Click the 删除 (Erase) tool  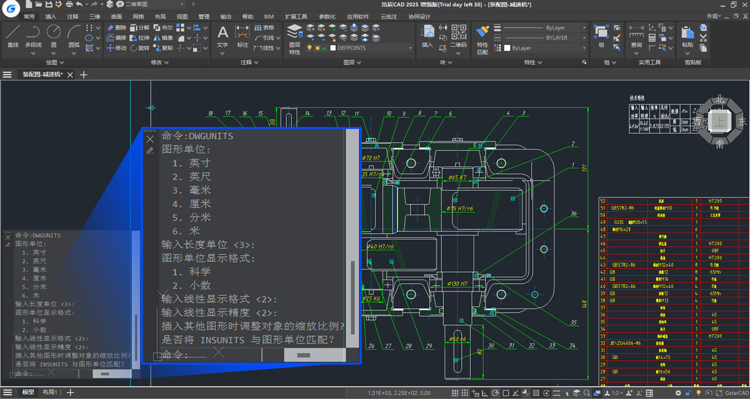(116, 28)
